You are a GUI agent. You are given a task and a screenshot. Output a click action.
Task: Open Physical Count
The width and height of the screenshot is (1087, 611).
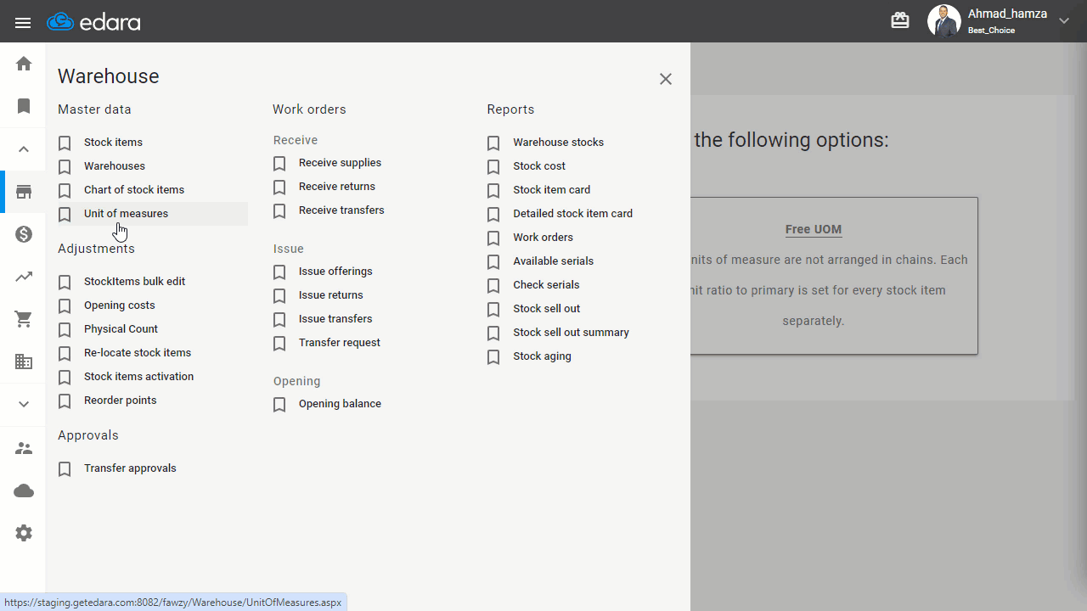pyautogui.click(x=121, y=329)
